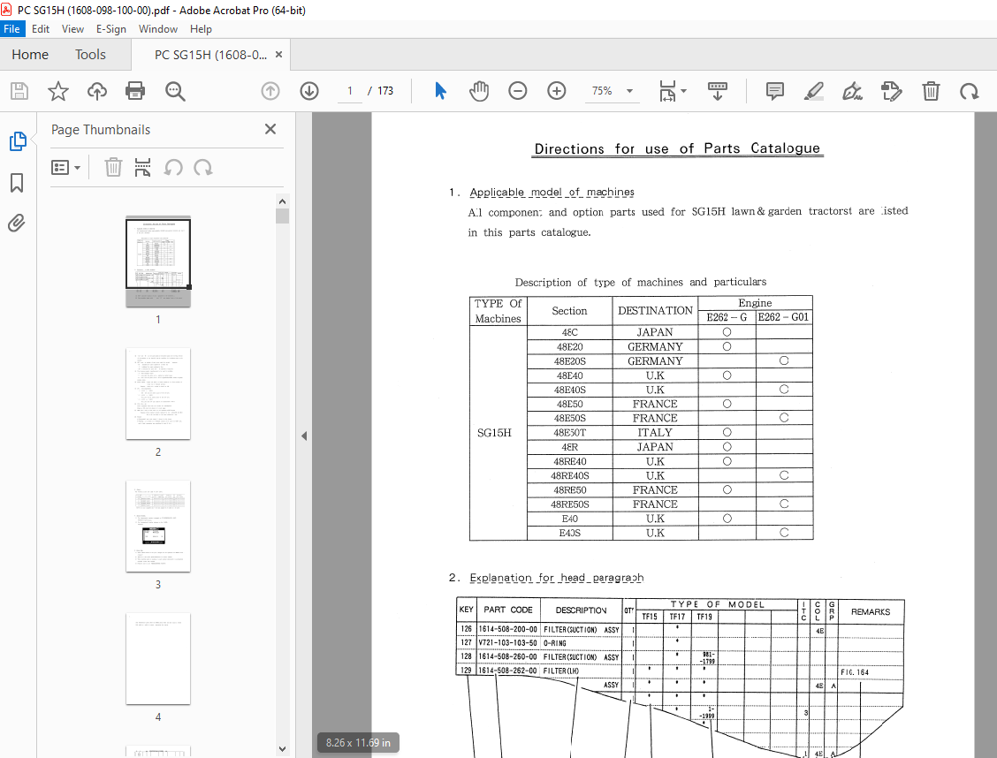
Task: Select page 3 thumbnail
Action: (x=158, y=526)
